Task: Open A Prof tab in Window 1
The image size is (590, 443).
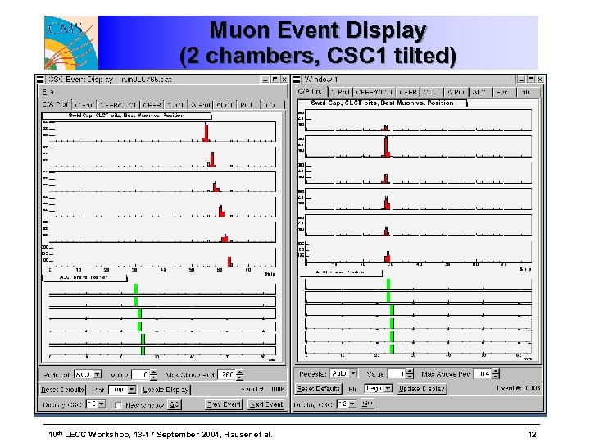Action: point(456,92)
